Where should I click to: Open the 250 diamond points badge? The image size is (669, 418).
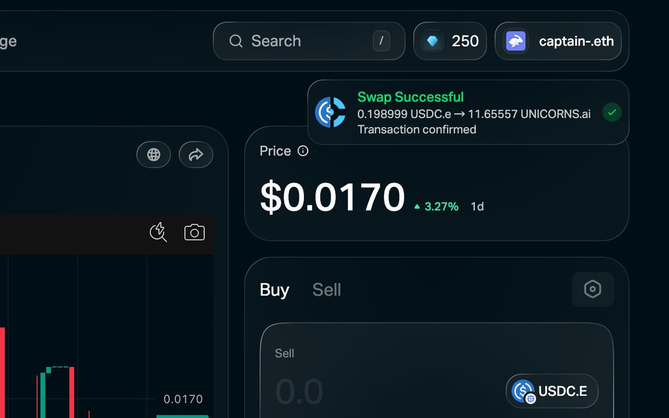click(x=450, y=41)
